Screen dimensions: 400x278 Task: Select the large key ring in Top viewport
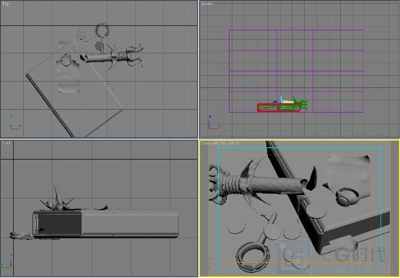point(102,30)
